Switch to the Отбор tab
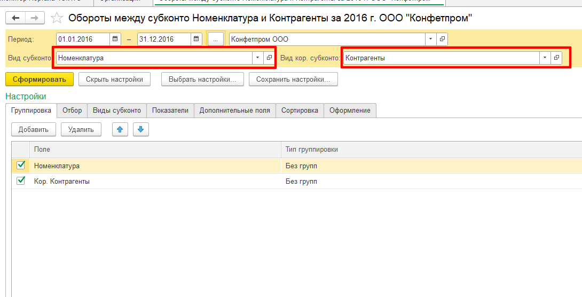582x297 pixels. (x=72, y=110)
